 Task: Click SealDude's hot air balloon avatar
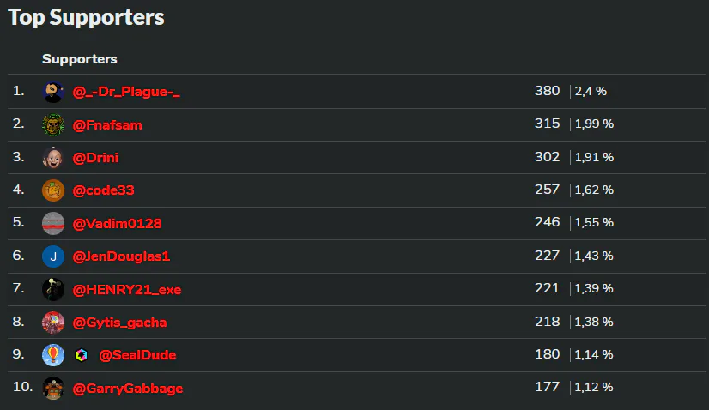point(53,355)
